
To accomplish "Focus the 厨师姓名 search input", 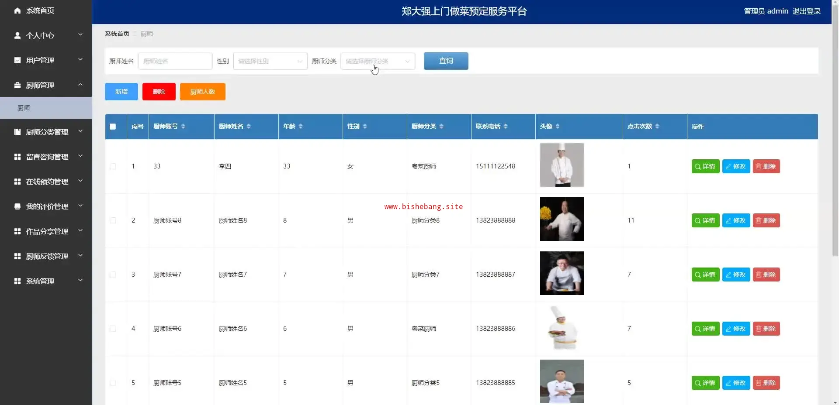I will point(175,61).
